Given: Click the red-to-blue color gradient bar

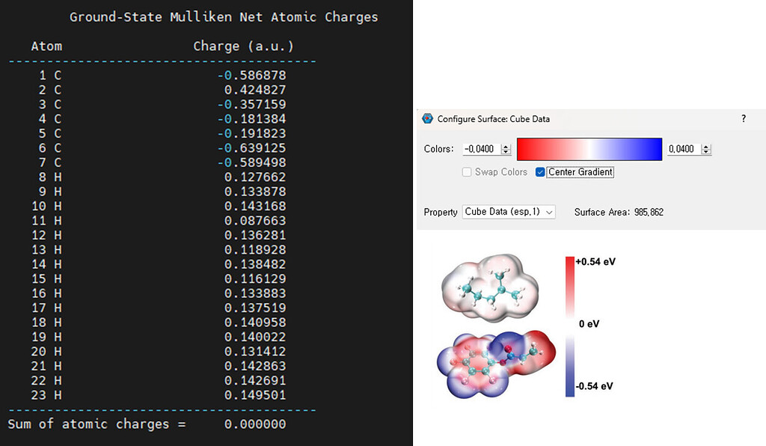Looking at the screenshot, I should [589, 149].
